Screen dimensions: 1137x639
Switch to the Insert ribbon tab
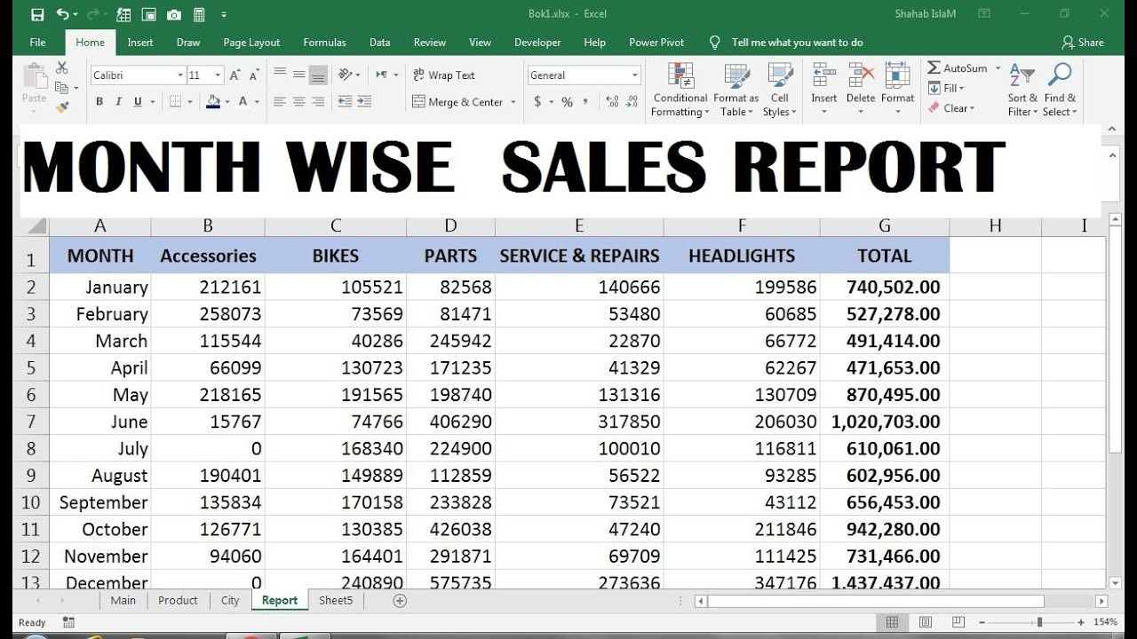point(139,43)
